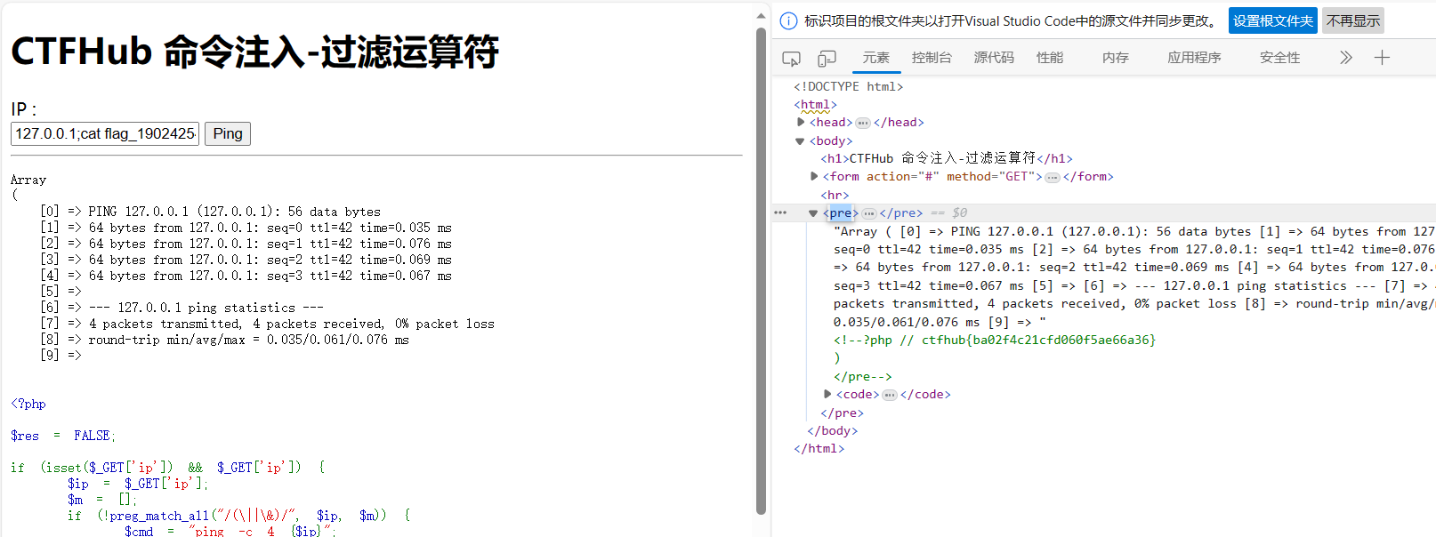The image size is (1436, 537).
Task: Click the ellipsis badge inside the pre element
Action: point(869,213)
